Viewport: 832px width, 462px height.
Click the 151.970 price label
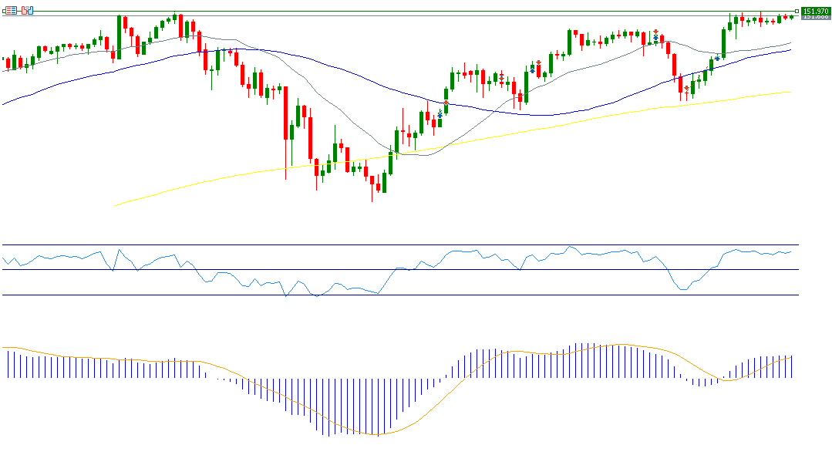click(x=815, y=11)
